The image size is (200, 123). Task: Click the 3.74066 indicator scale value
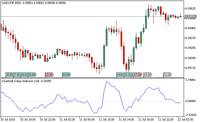pos(191,80)
